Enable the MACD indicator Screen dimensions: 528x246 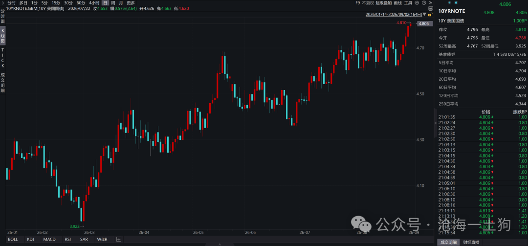click(49, 239)
